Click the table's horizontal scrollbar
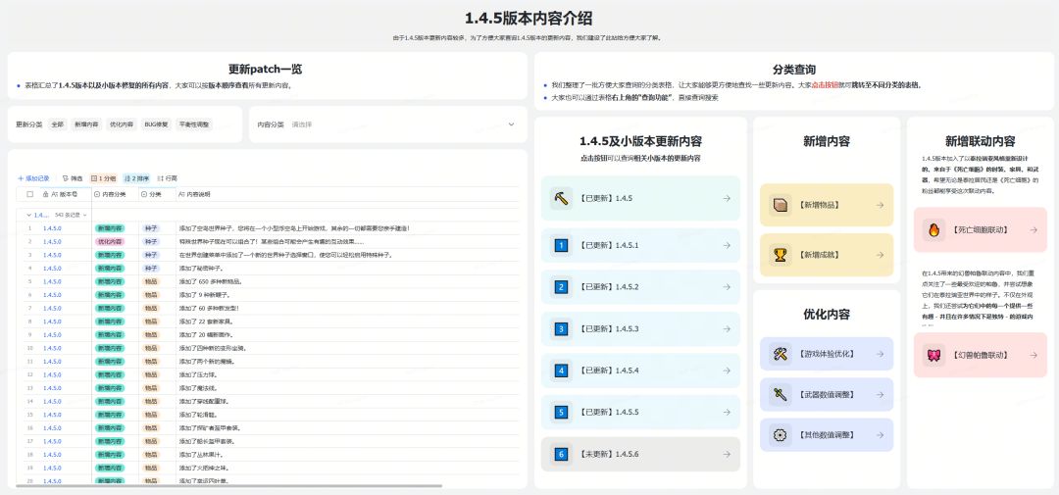This screenshot has width=1059, height=495. click(228, 485)
